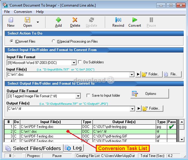The width and height of the screenshot is (188, 160).
Task: Select Special Processing on Files radio button
Action: 53,41
